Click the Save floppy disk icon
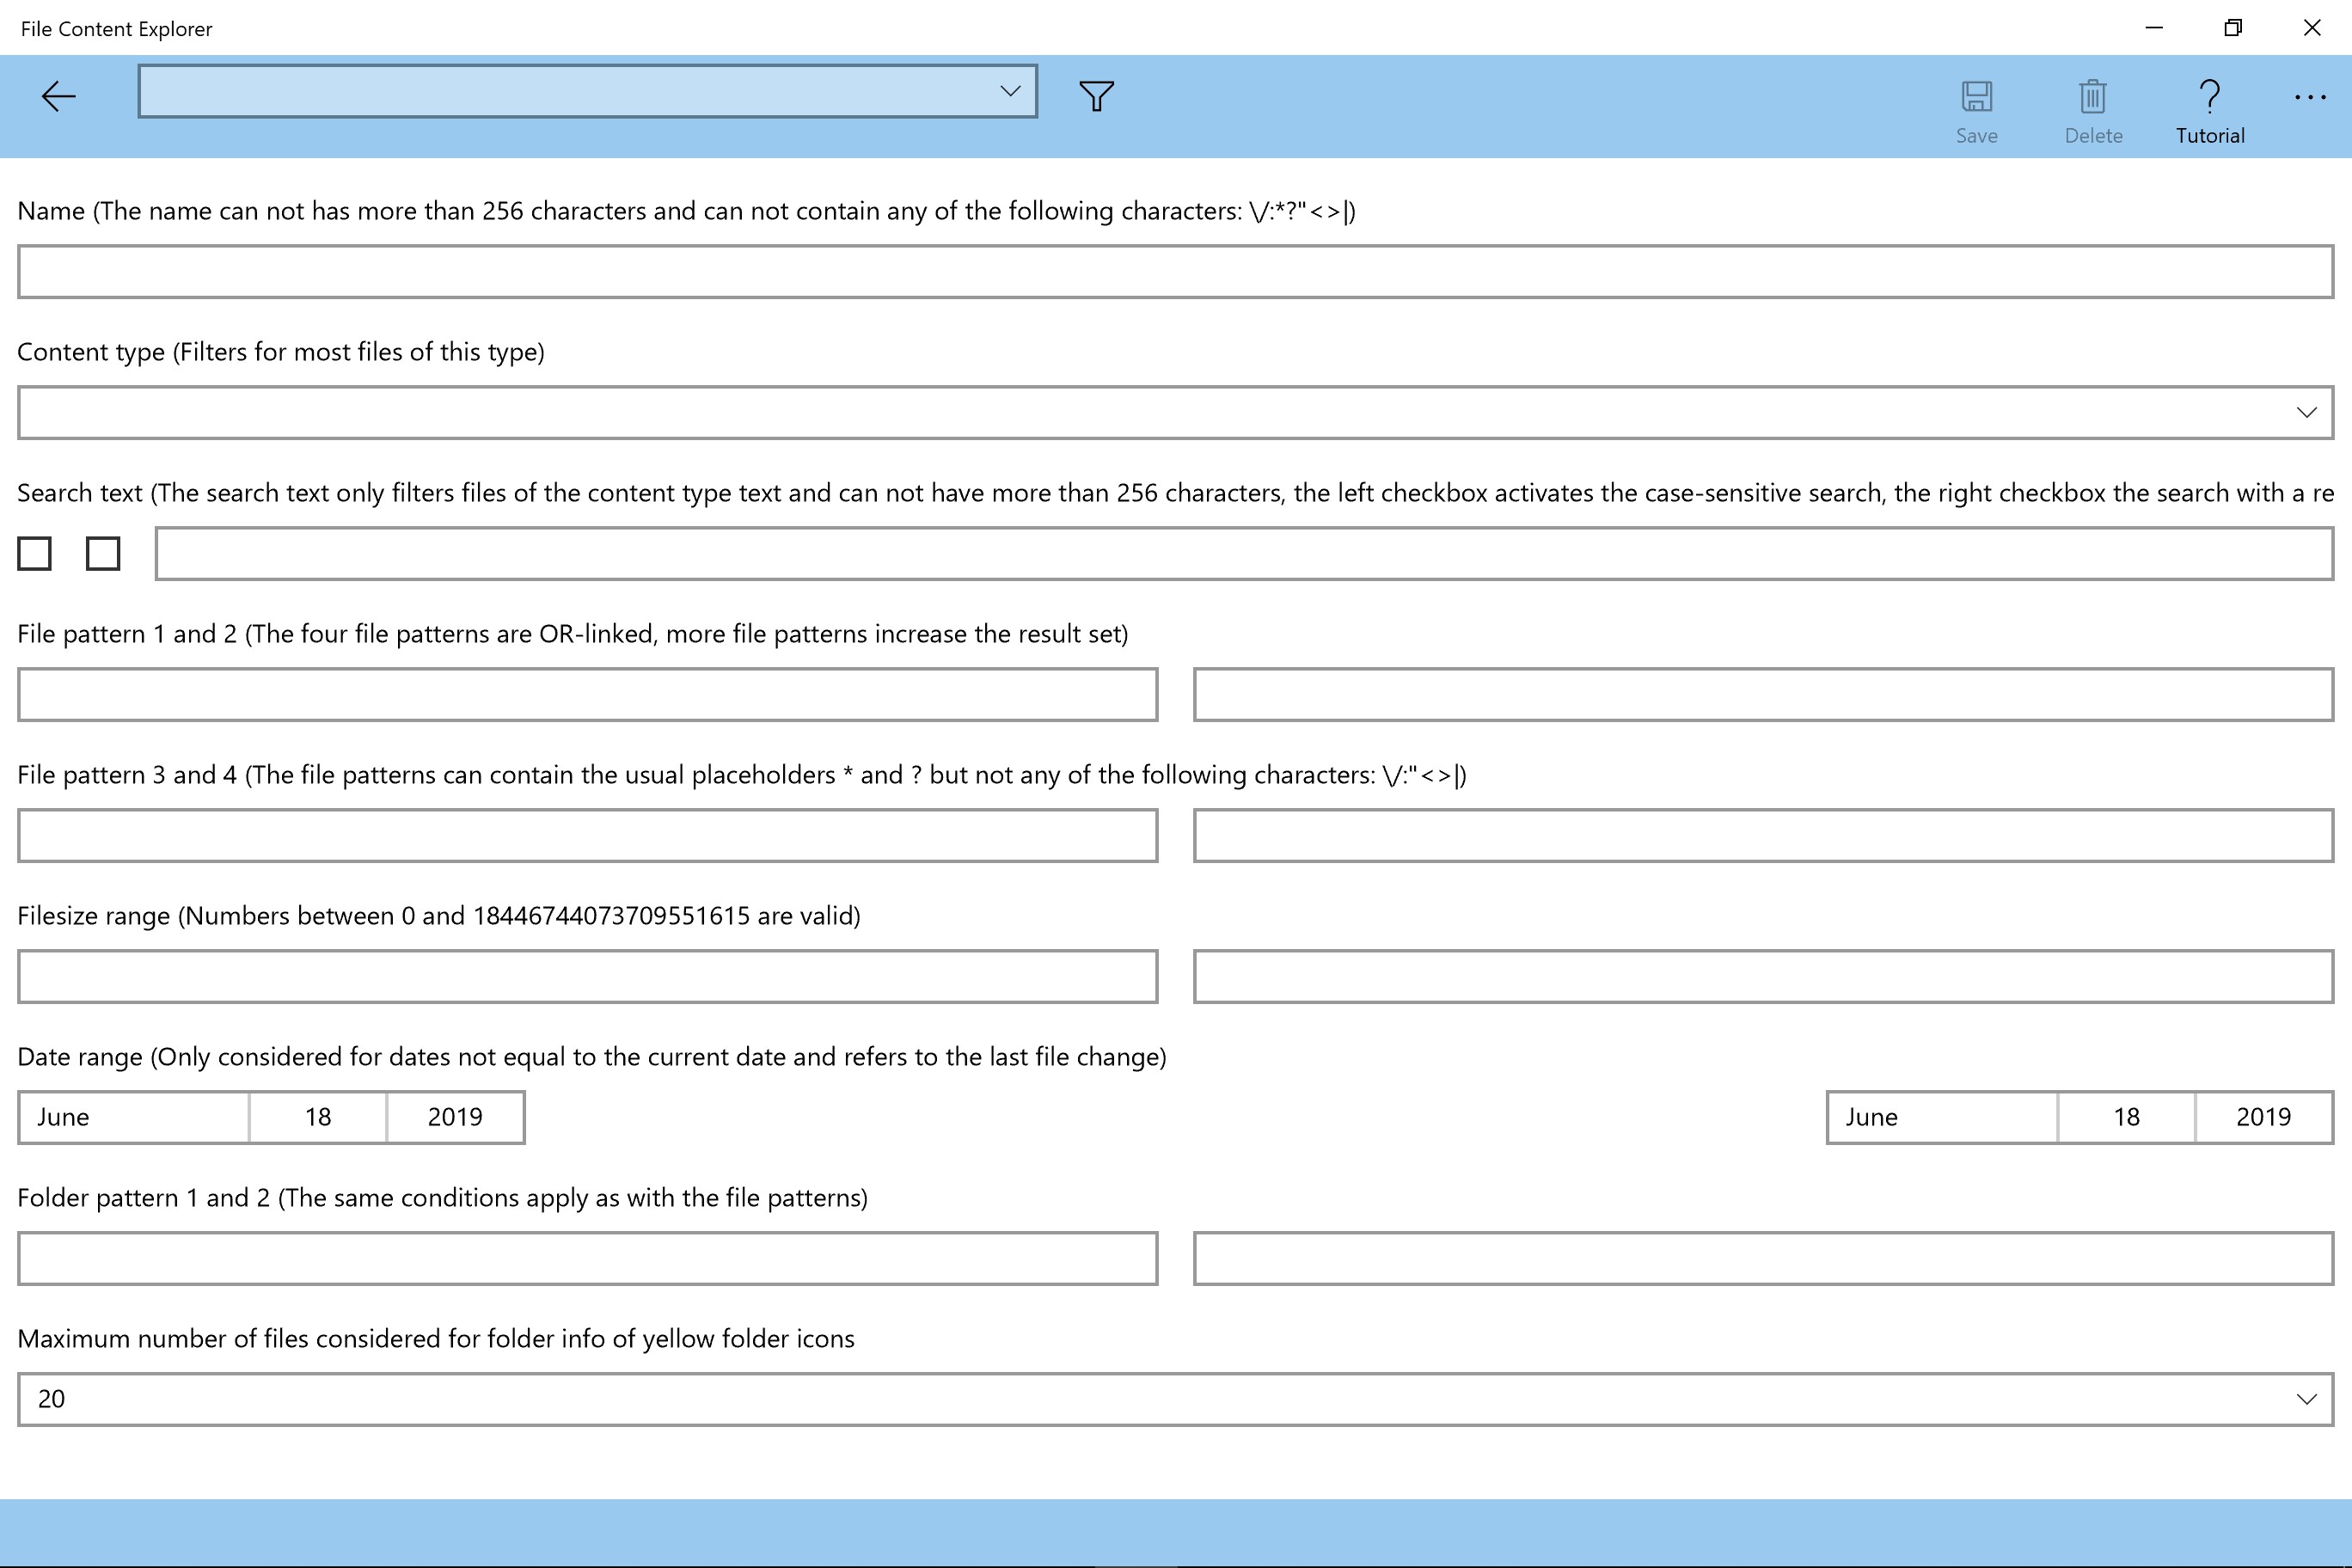Screen dimensions: 2352x1568 [1976, 97]
